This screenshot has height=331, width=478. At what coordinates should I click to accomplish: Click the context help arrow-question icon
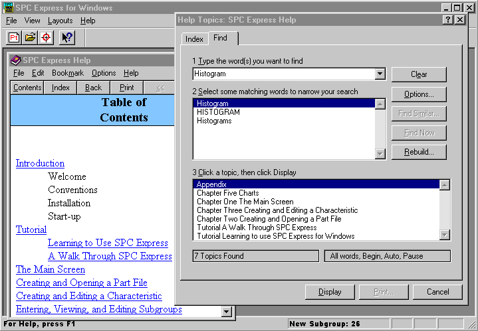point(67,37)
